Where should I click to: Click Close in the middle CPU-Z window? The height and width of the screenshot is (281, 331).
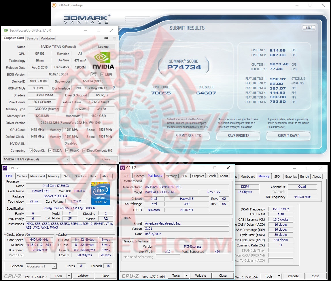click(223, 276)
